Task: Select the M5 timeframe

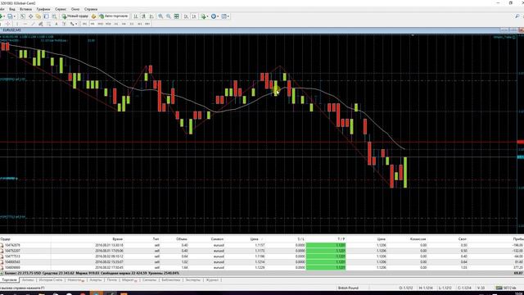Action: (x=93, y=24)
